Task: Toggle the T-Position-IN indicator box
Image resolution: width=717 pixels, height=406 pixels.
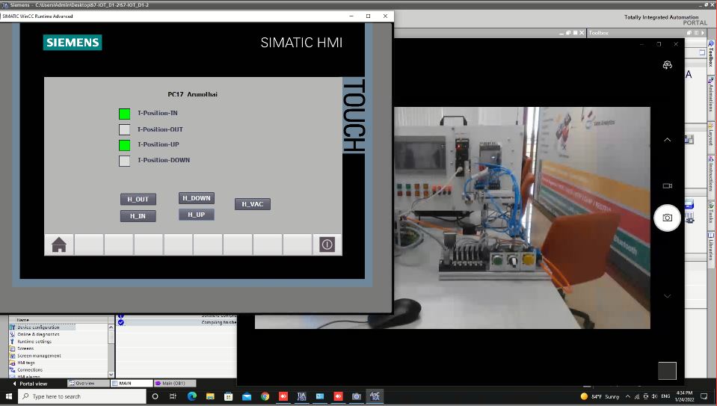Action: pos(125,114)
